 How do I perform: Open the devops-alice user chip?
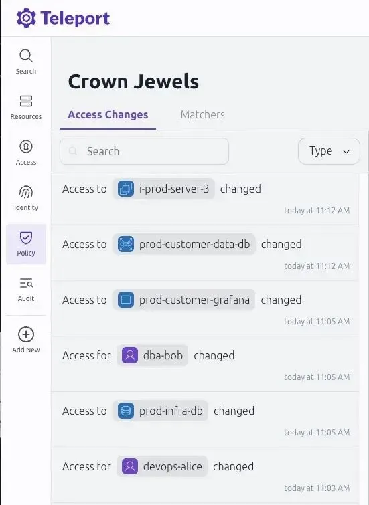(162, 466)
